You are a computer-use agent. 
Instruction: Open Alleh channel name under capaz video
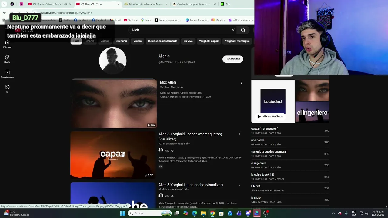click(167, 151)
